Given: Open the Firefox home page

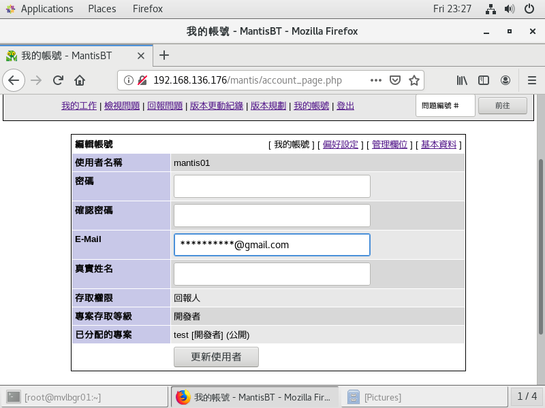Looking at the screenshot, I should point(80,80).
